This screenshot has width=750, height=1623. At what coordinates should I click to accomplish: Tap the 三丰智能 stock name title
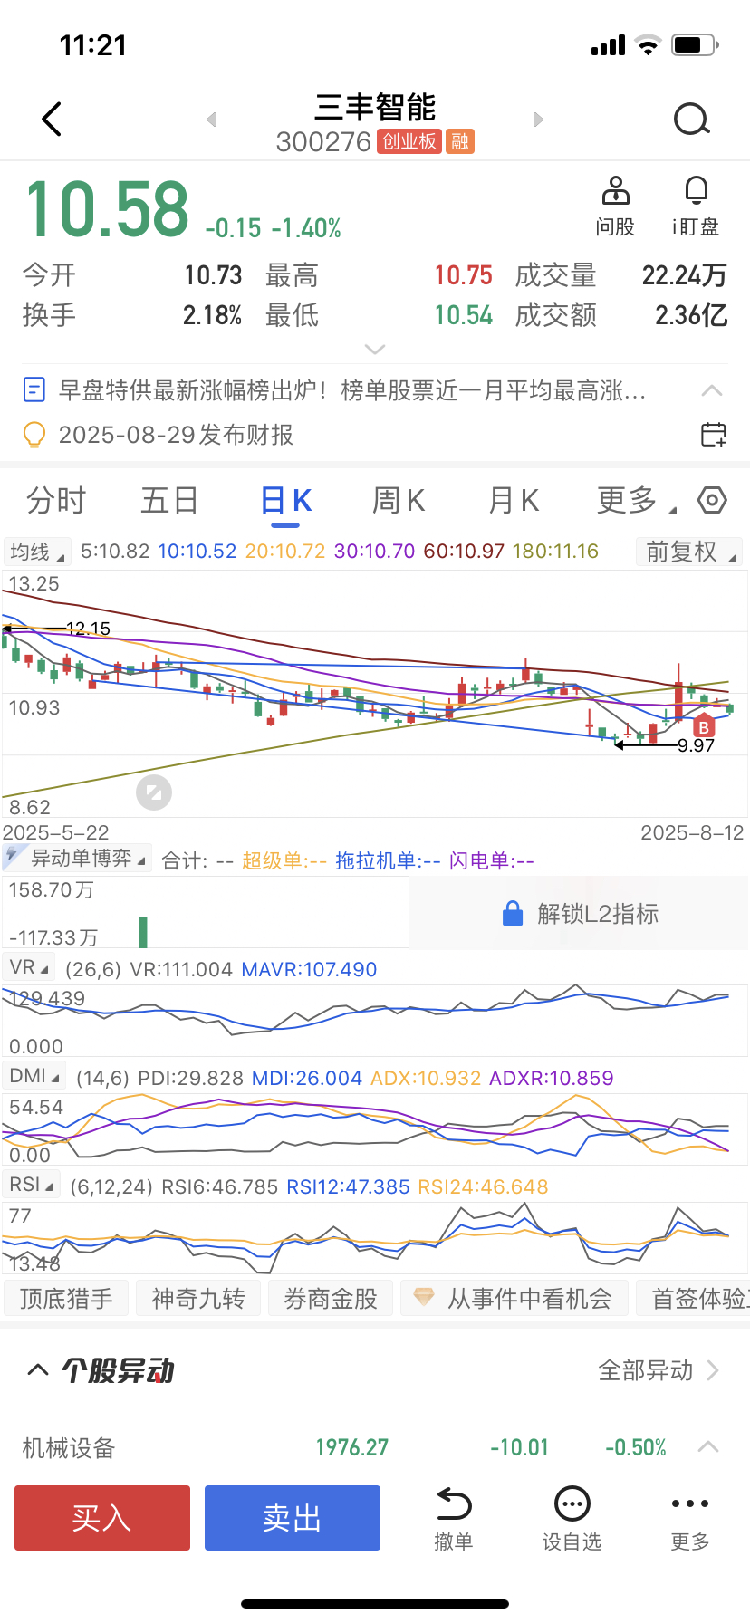pos(375,107)
